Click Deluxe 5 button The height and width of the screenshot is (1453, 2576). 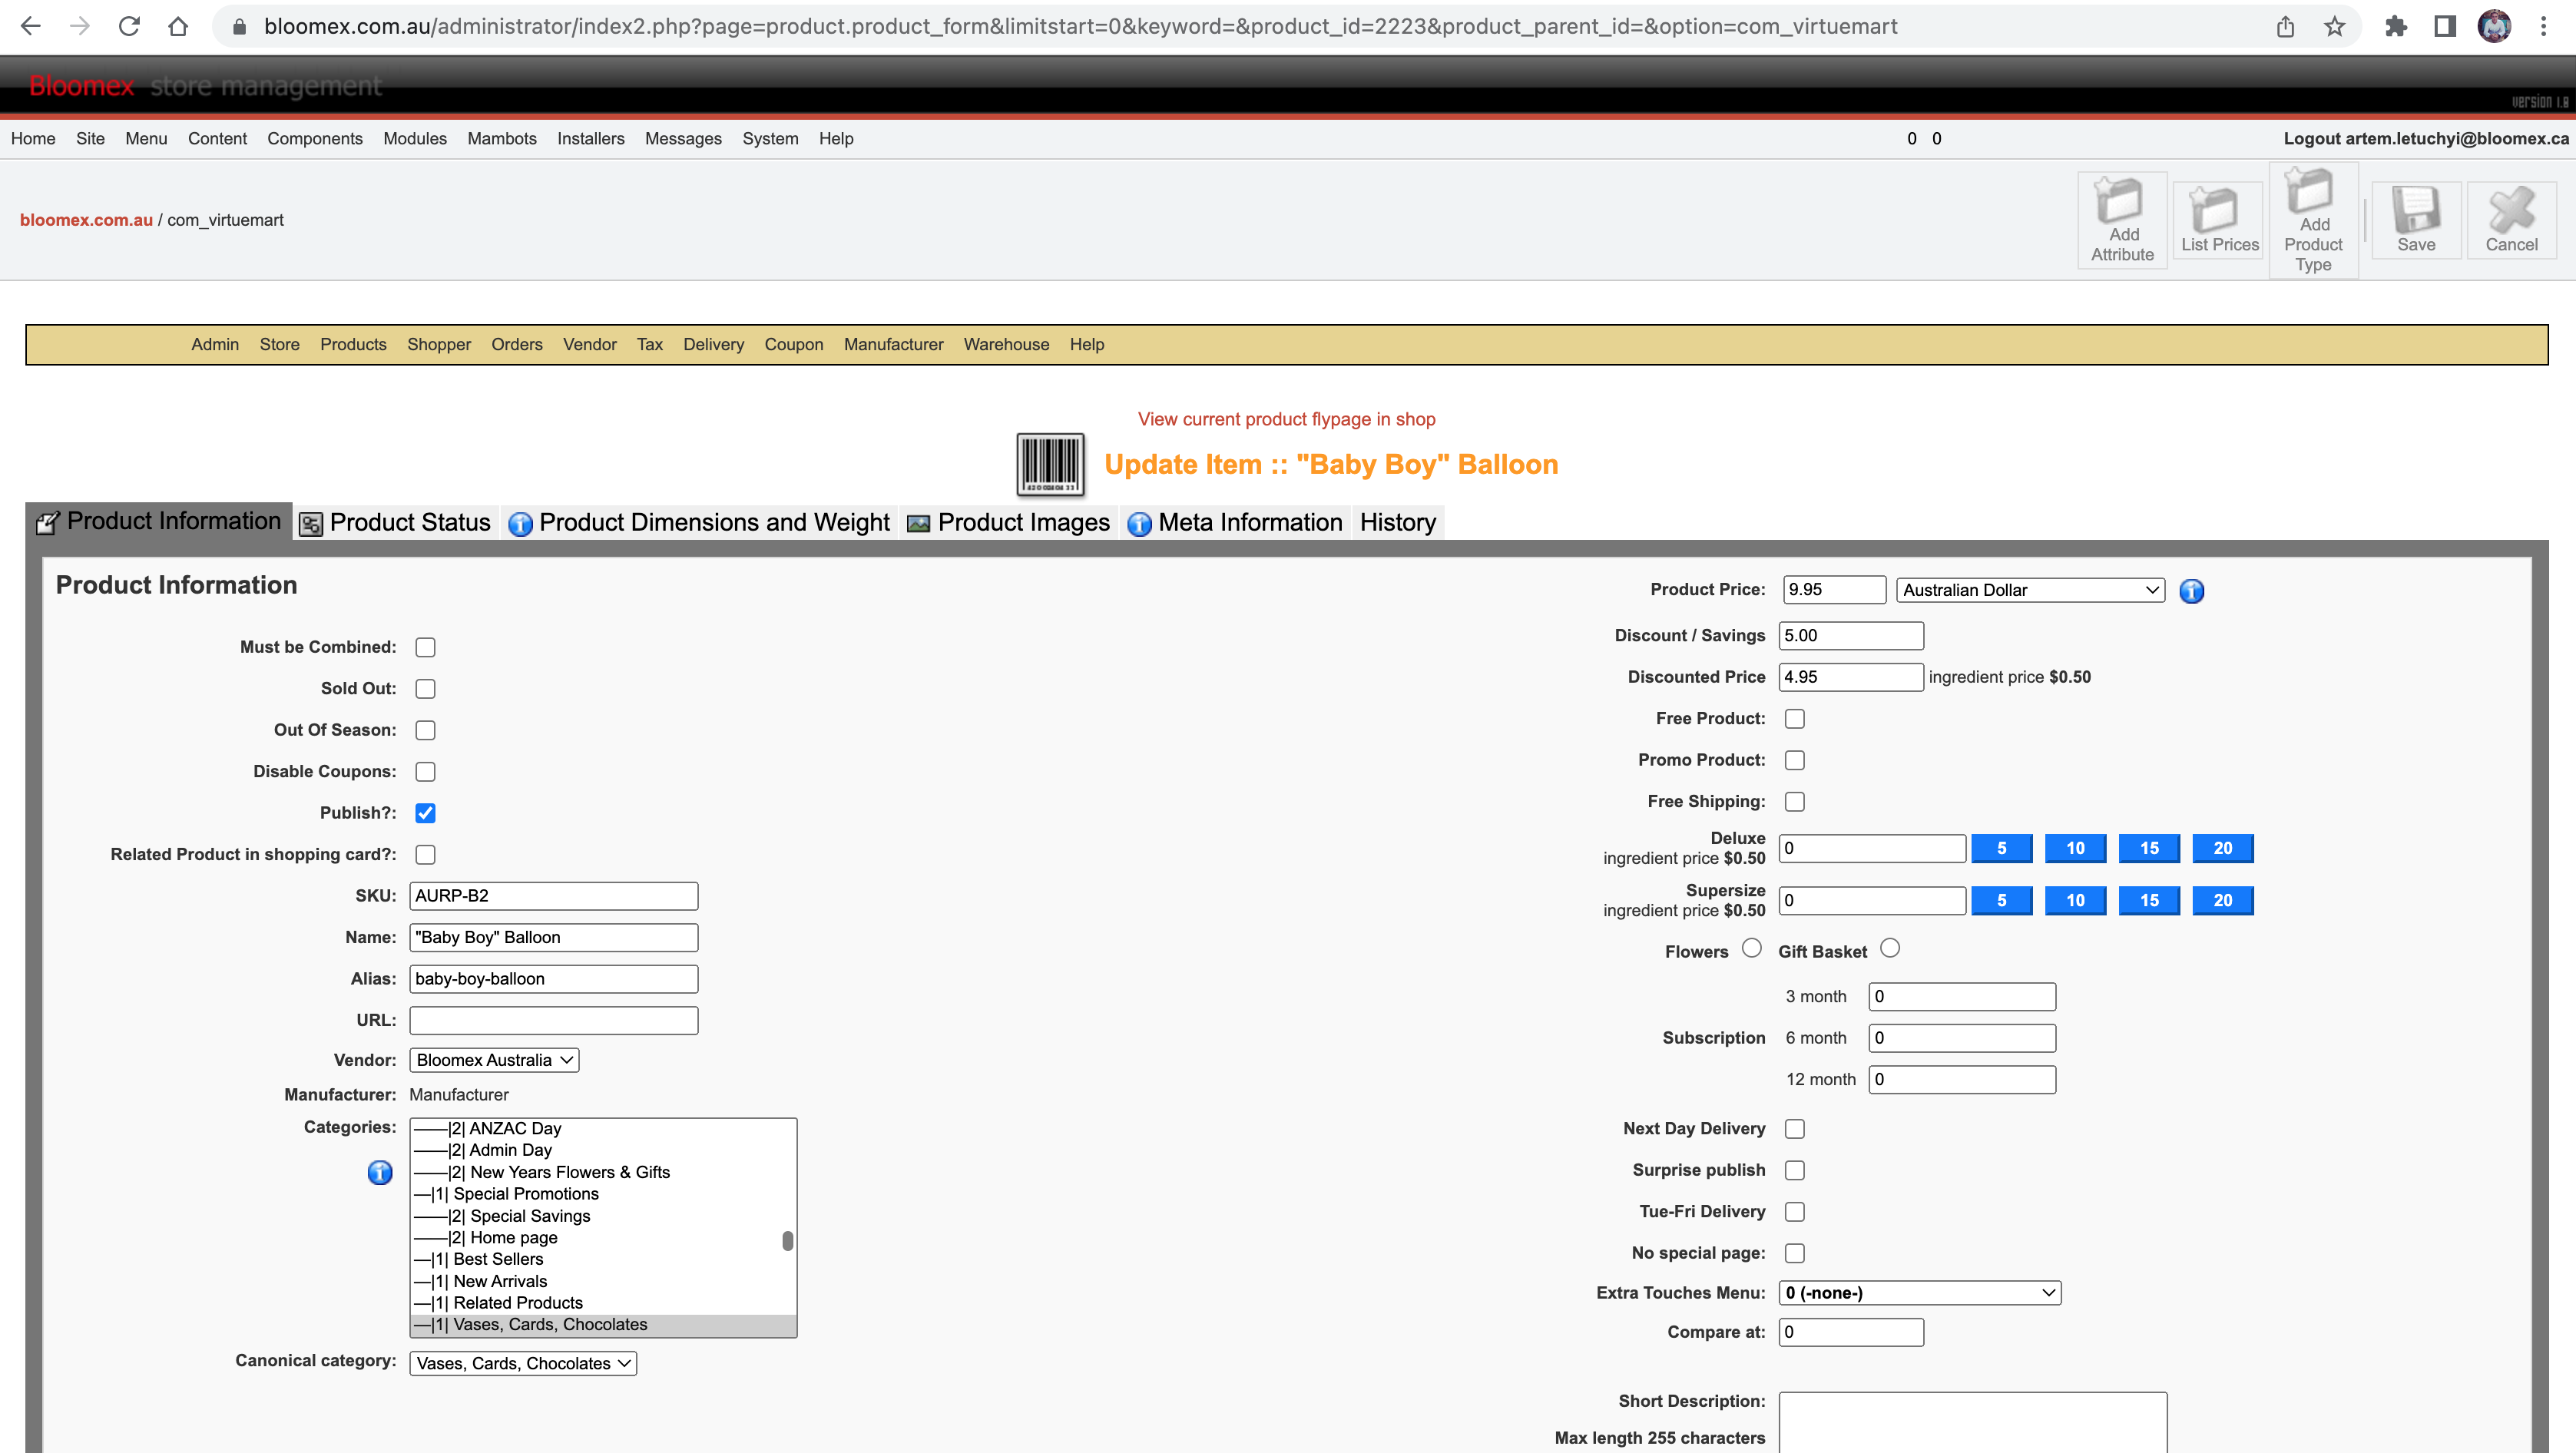2002,848
